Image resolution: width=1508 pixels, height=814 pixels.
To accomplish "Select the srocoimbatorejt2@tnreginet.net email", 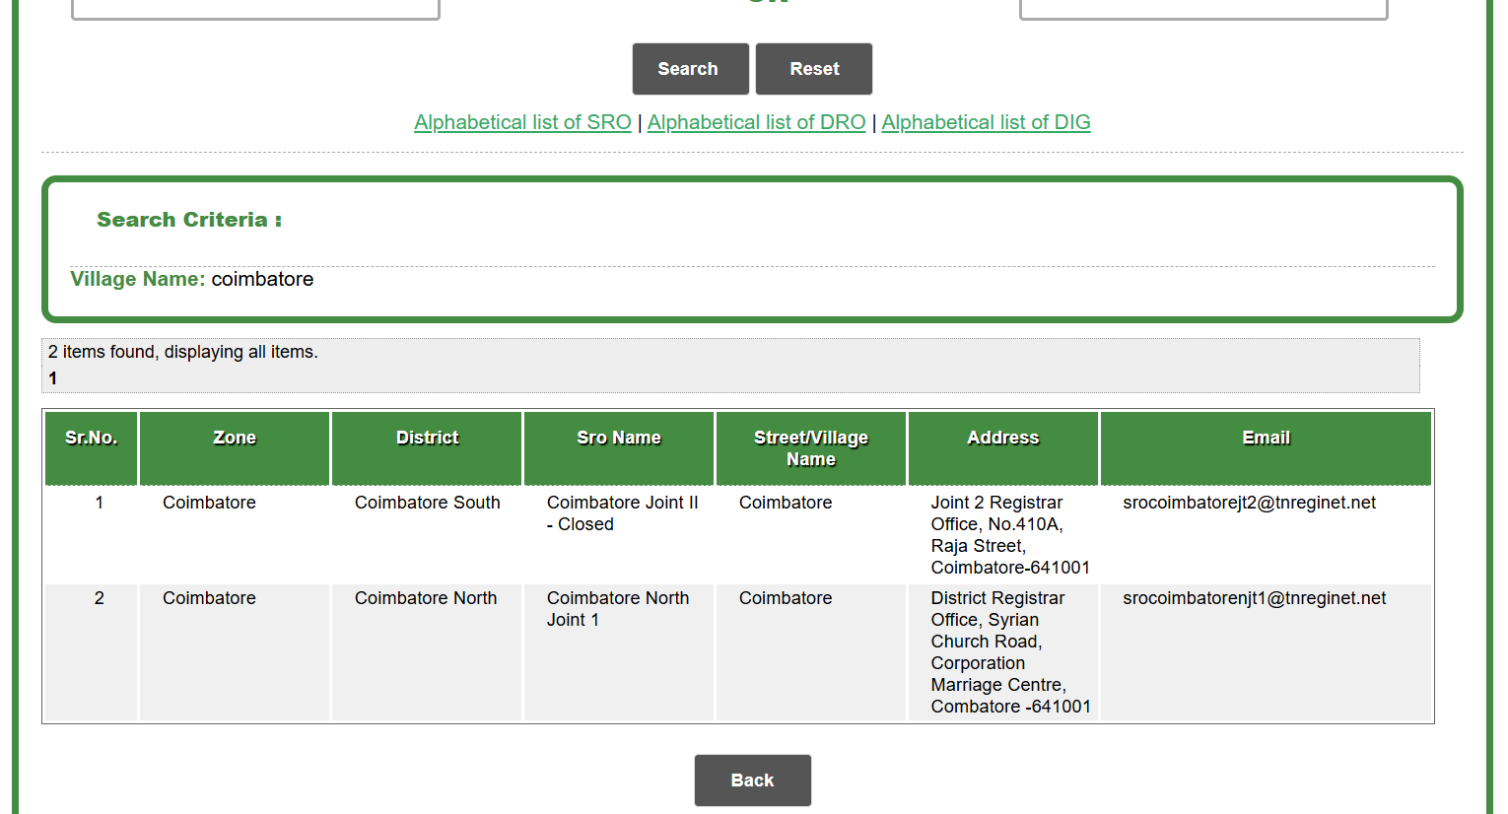I will (x=1249, y=503).
